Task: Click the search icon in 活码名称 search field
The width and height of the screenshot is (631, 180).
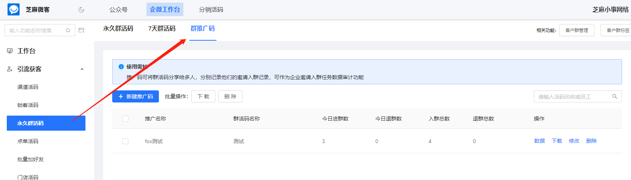Action: pos(615,96)
